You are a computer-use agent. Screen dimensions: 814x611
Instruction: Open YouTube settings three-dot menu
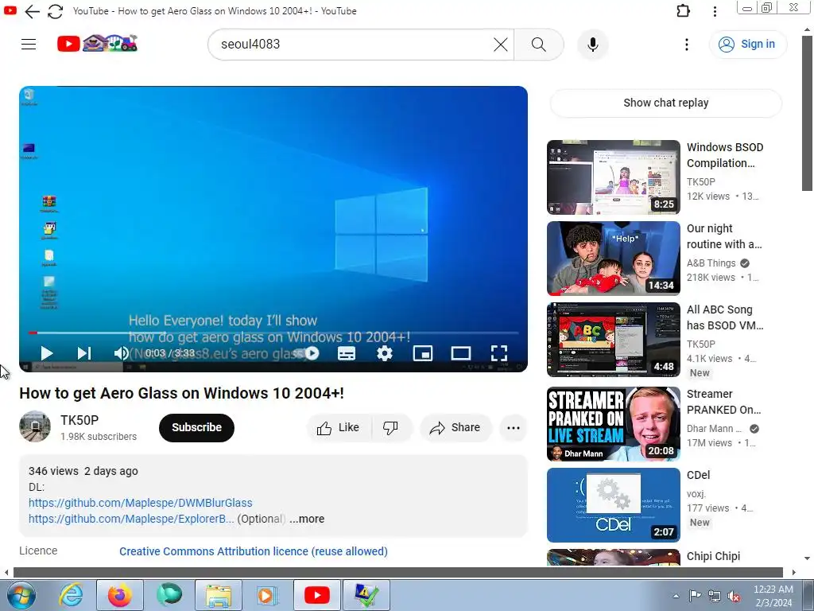pos(687,45)
